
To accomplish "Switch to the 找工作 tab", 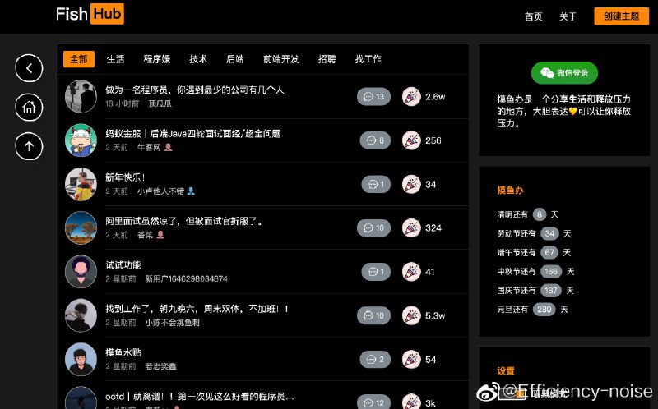I will coord(368,59).
